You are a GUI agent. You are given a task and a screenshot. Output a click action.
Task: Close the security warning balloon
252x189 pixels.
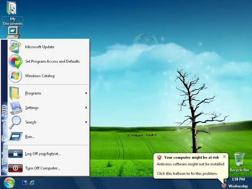[x=224, y=156]
